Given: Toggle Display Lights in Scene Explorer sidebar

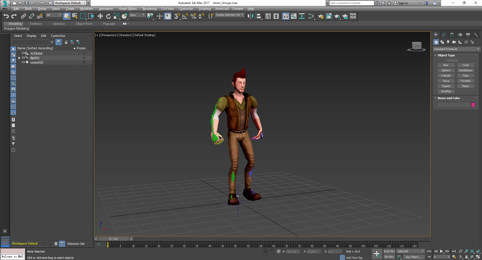Looking at the screenshot, I should tap(13, 61).
